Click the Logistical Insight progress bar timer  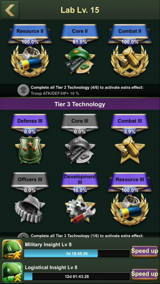coord(77,277)
